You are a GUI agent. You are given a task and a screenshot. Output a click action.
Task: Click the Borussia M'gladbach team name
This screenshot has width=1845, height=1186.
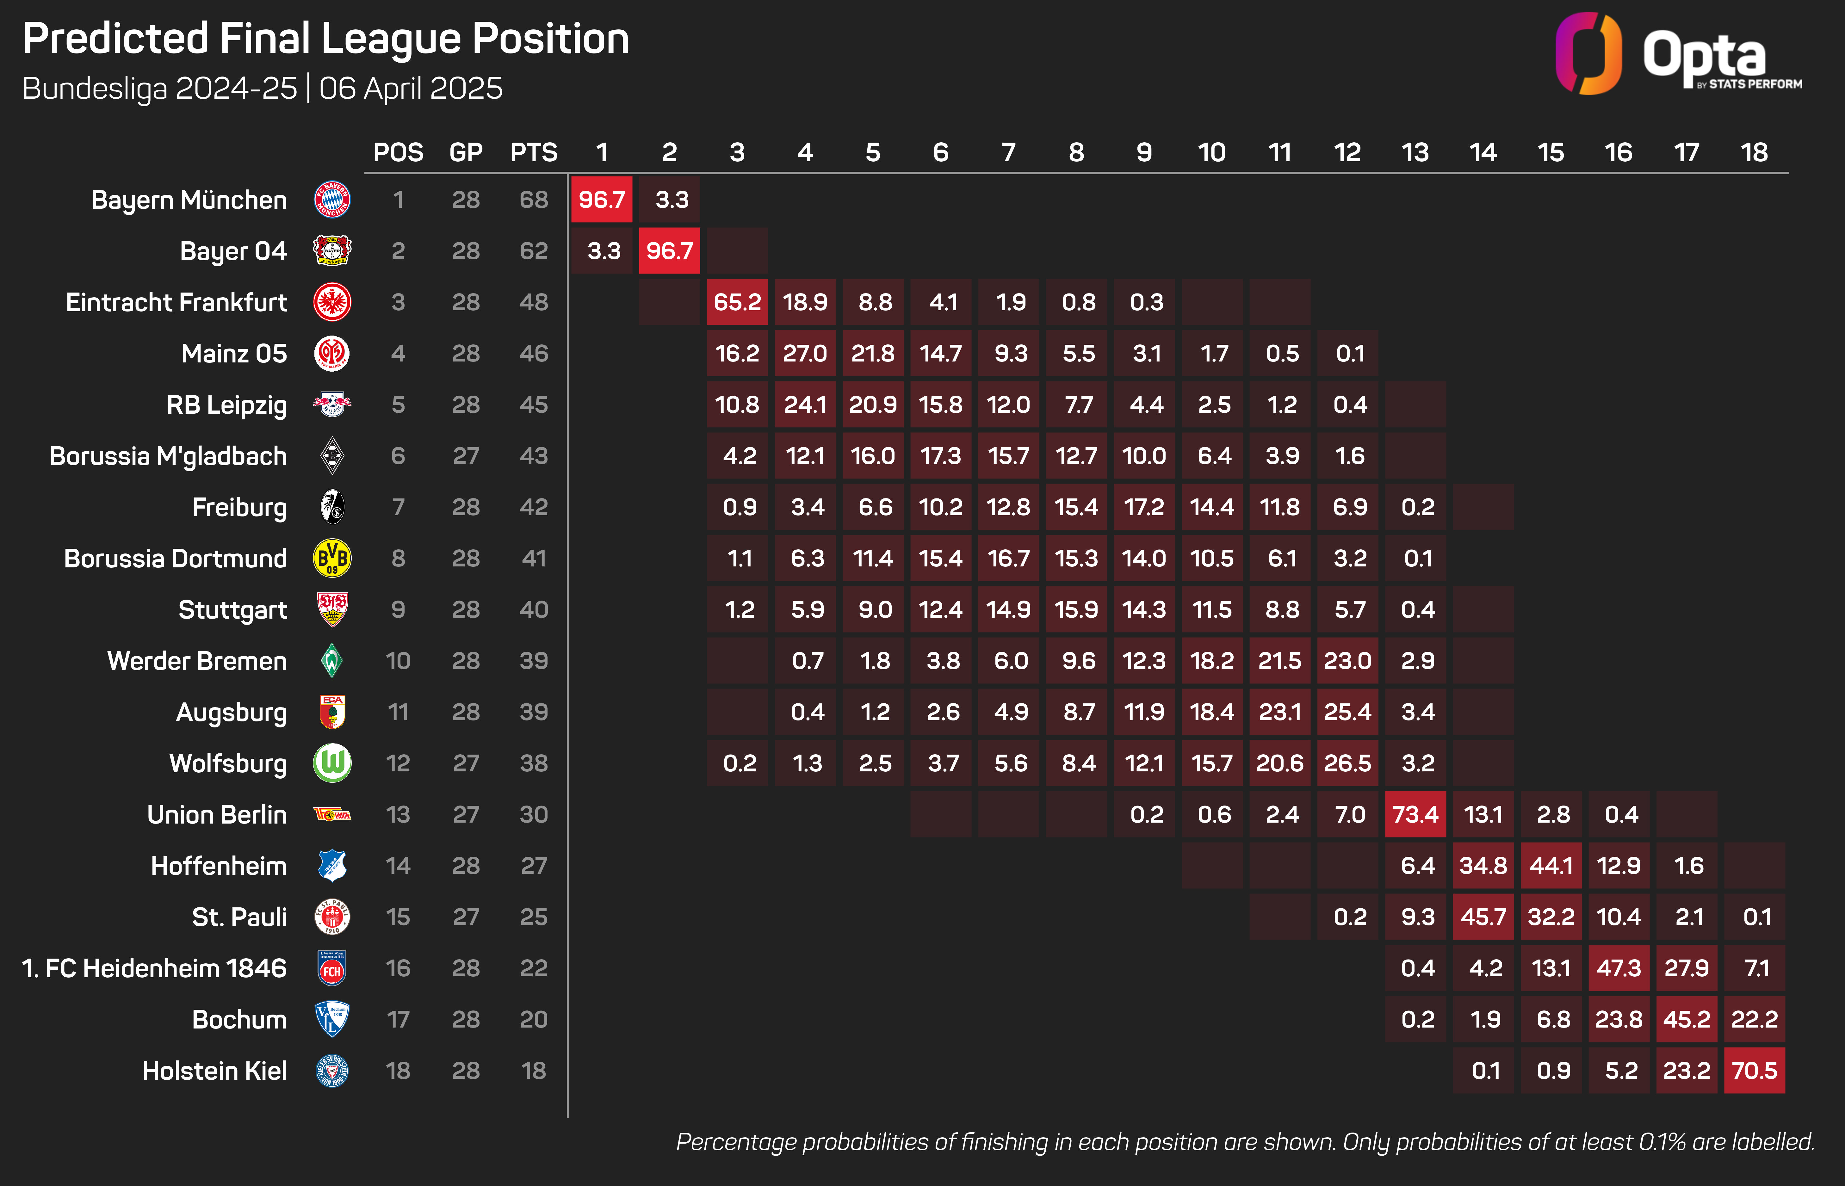(168, 456)
